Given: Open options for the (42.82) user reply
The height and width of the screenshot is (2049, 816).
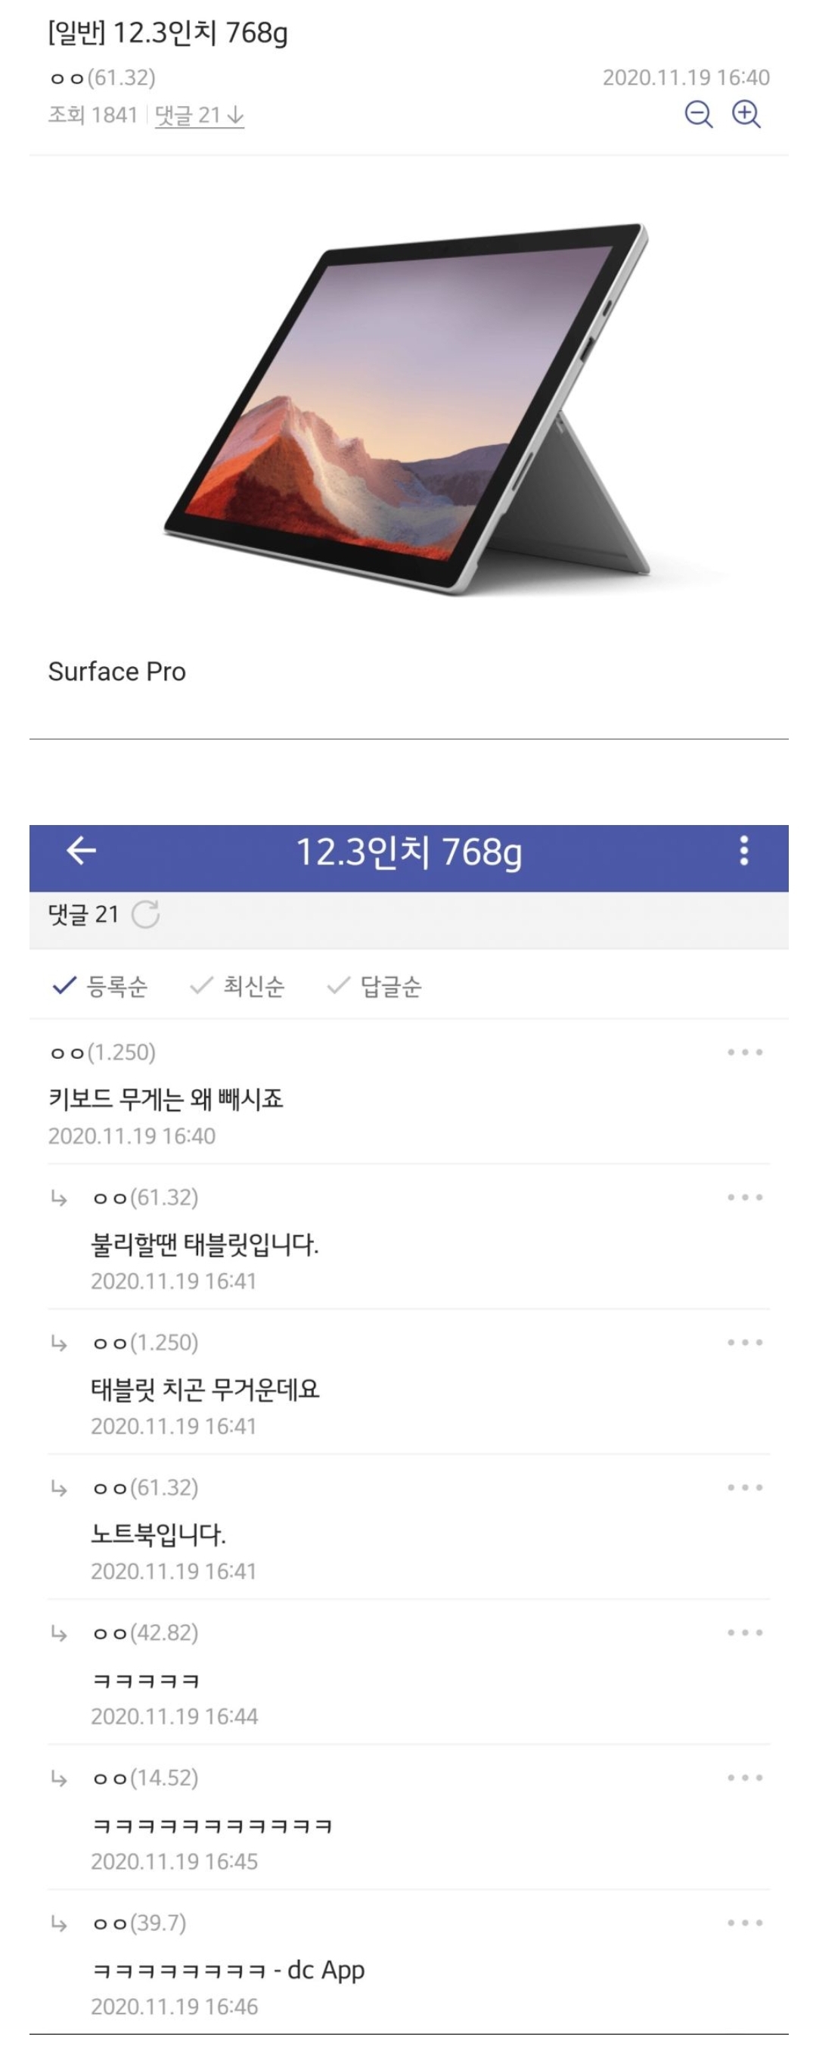Looking at the screenshot, I should pos(744,1632).
